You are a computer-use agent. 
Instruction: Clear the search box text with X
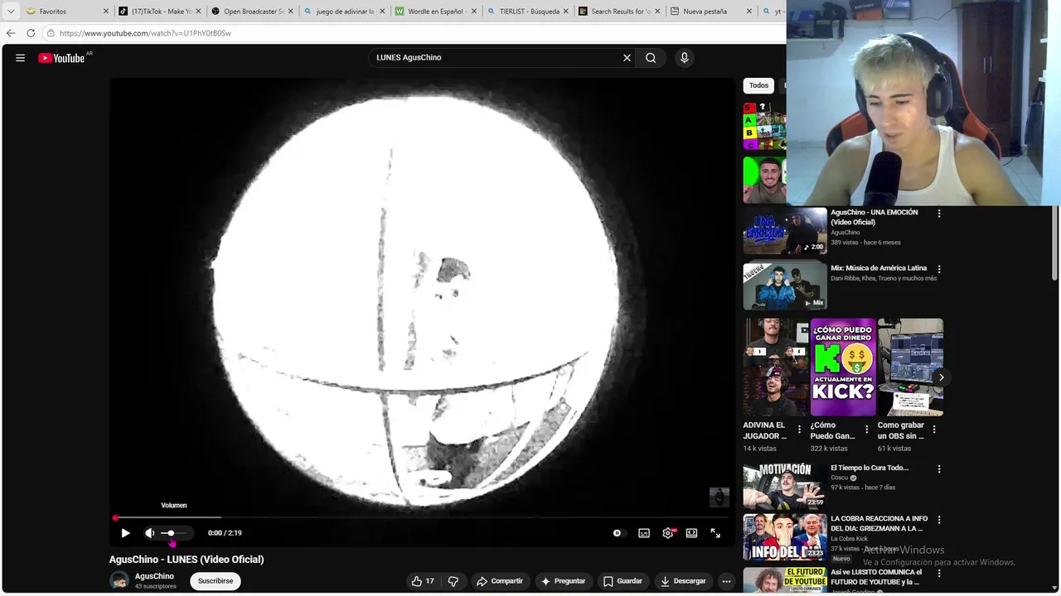(627, 58)
